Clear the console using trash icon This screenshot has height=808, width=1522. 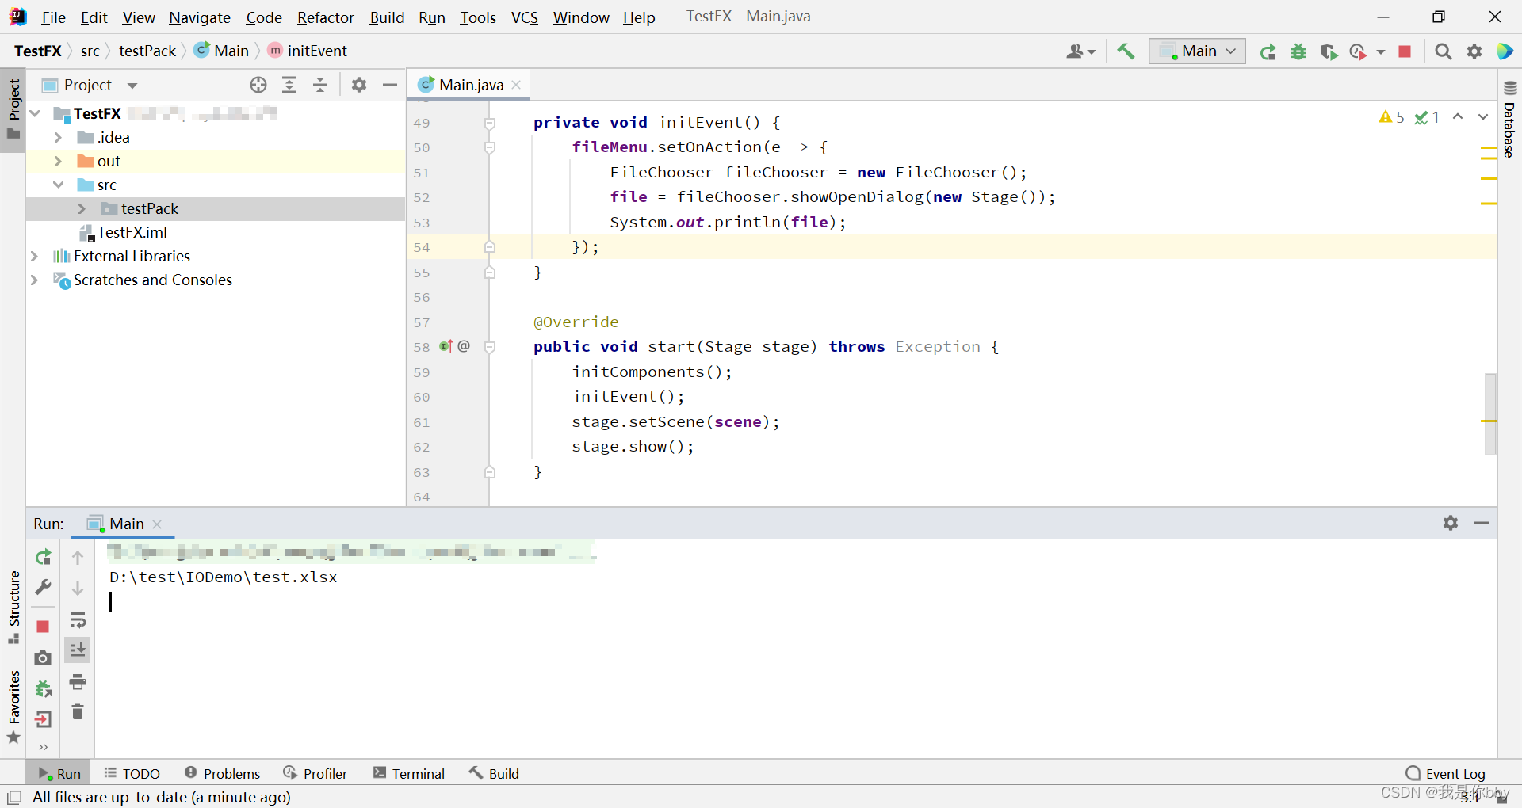[78, 712]
